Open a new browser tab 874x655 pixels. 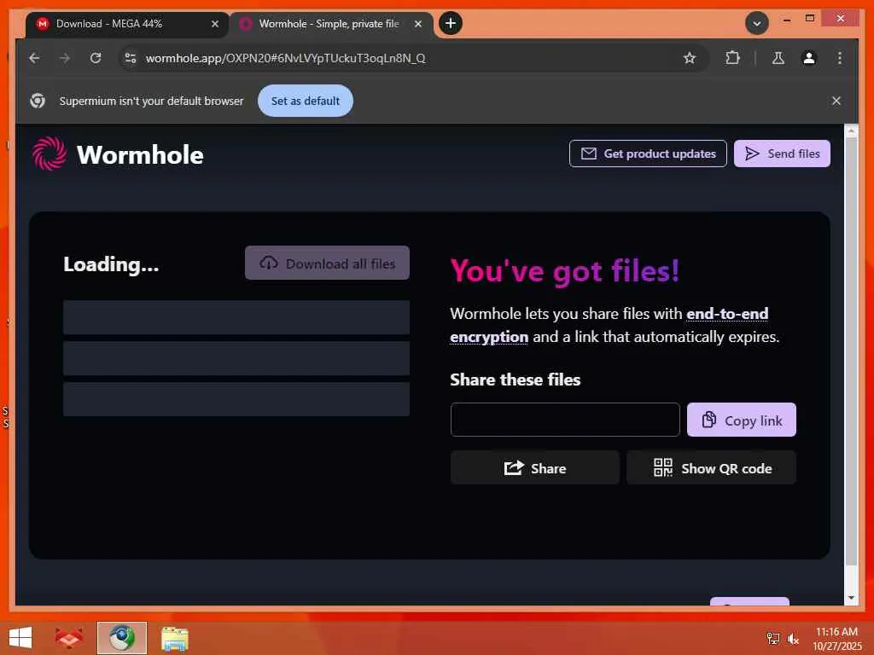point(451,23)
